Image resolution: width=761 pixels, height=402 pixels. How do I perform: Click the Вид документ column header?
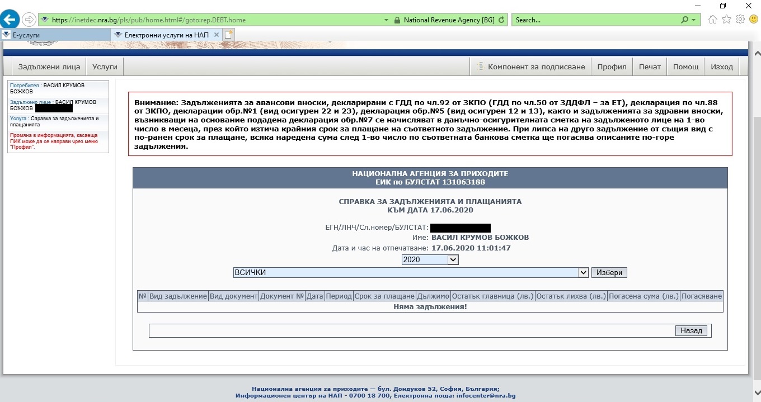[233, 296]
